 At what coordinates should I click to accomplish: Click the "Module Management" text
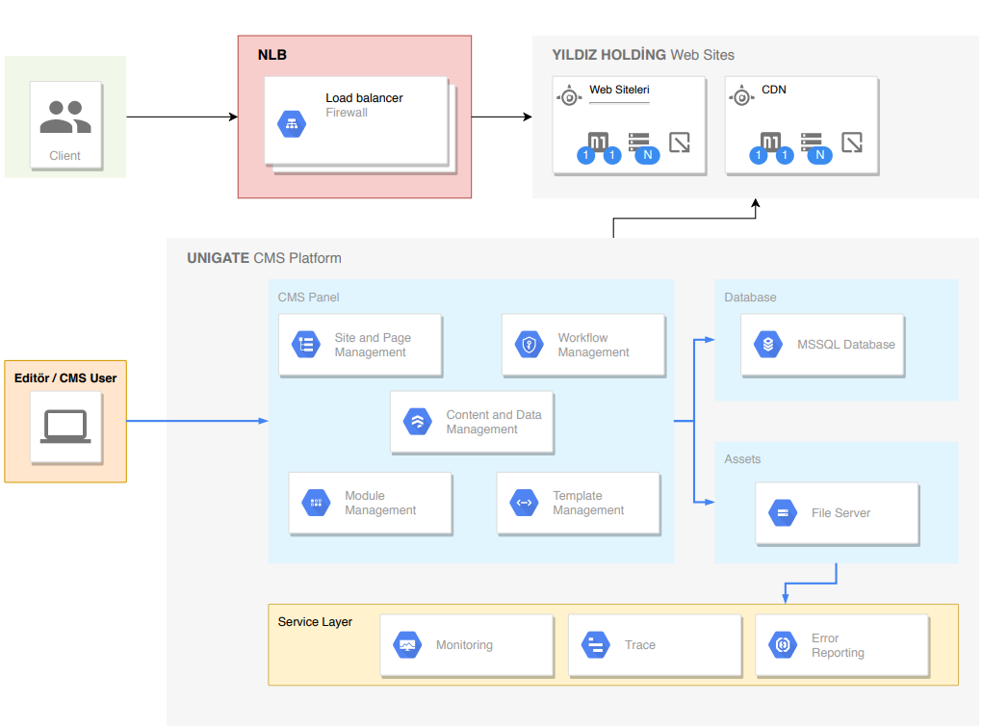tap(380, 503)
